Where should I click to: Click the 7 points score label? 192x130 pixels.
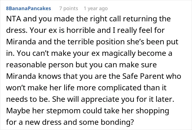(69, 8)
